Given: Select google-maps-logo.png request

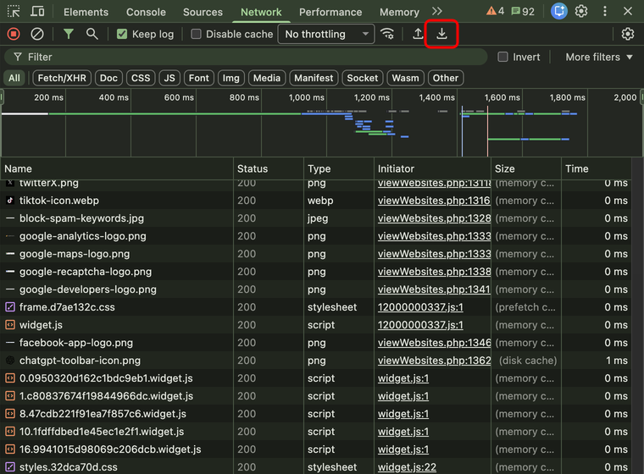Looking at the screenshot, I should 315,254.
